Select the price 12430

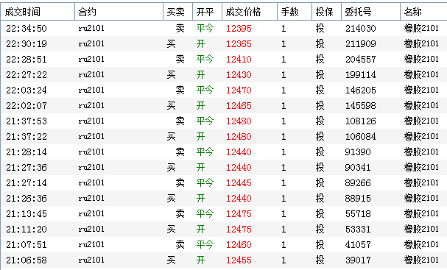pos(239,75)
